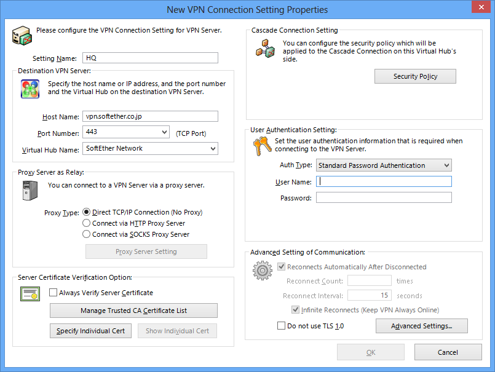Expand the Virtual Hub Name dropdown

[213, 148]
